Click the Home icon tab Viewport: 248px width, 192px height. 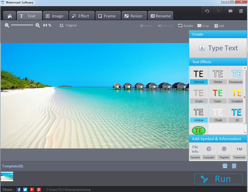point(10,16)
